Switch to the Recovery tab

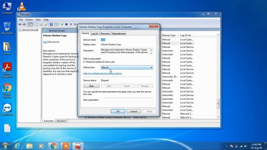point(105,33)
